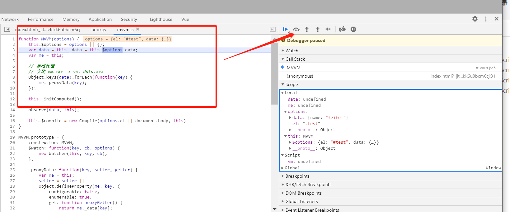
Task: Collapse the options object in scope
Action: pyautogui.click(x=285, y=112)
